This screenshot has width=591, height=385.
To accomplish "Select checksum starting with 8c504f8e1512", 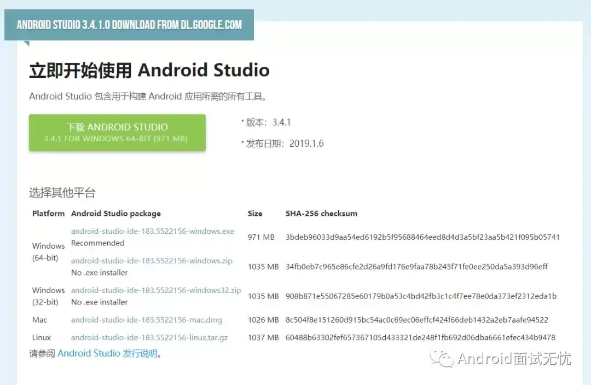I will pyautogui.click(x=417, y=320).
